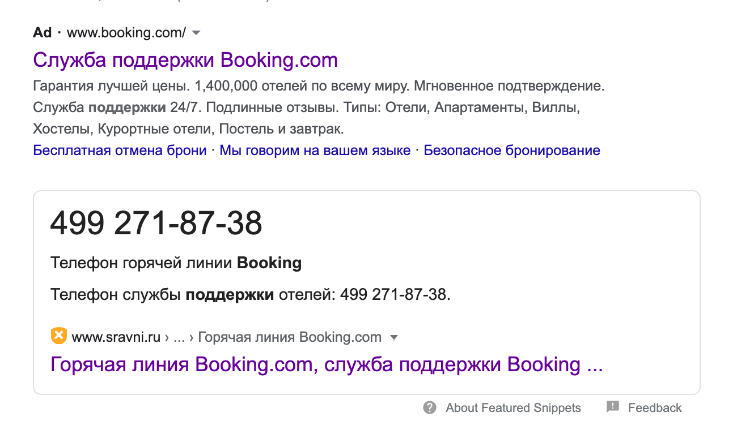
Task: Click the Feedback text link
Action: pyautogui.click(x=655, y=407)
